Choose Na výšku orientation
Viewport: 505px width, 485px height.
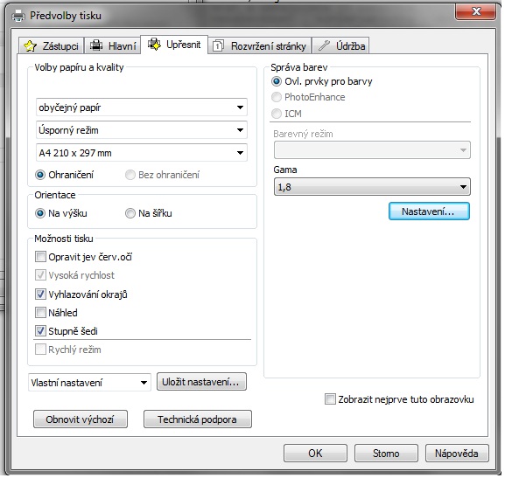(61, 213)
